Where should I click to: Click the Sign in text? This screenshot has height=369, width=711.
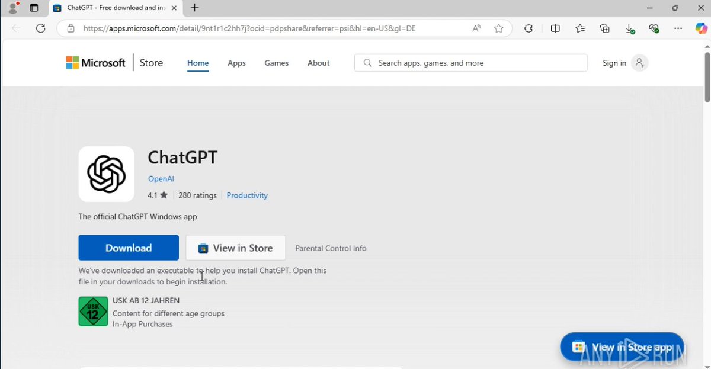tap(614, 63)
